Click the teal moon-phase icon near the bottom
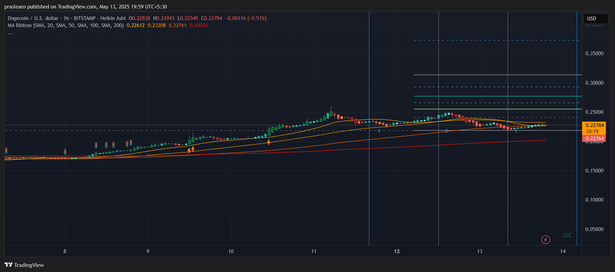Screen dimensions: 615x272 [567, 235]
